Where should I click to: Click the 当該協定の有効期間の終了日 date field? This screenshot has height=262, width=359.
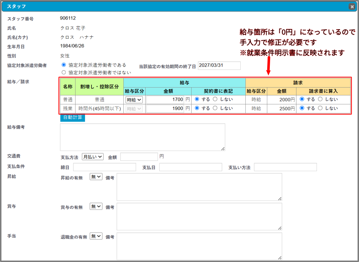pos(219,65)
